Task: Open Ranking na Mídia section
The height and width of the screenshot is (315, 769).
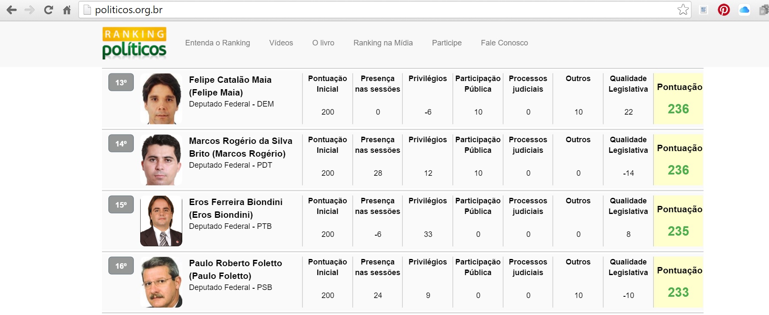Action: 383,43
